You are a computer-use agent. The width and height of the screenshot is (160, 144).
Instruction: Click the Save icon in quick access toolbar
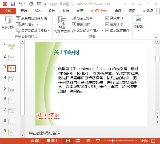tap(13, 4)
